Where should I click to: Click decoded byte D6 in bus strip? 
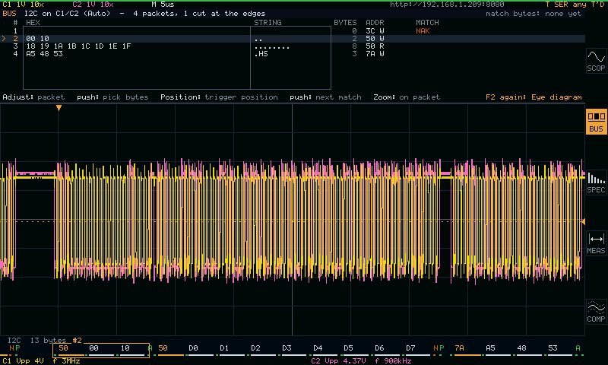pyautogui.click(x=379, y=348)
